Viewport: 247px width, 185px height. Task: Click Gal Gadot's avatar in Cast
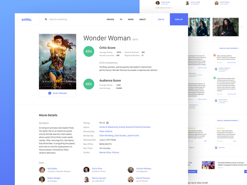tap(42, 170)
